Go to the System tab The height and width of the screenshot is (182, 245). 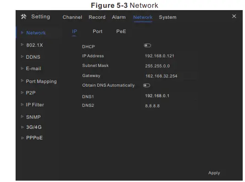(167, 17)
